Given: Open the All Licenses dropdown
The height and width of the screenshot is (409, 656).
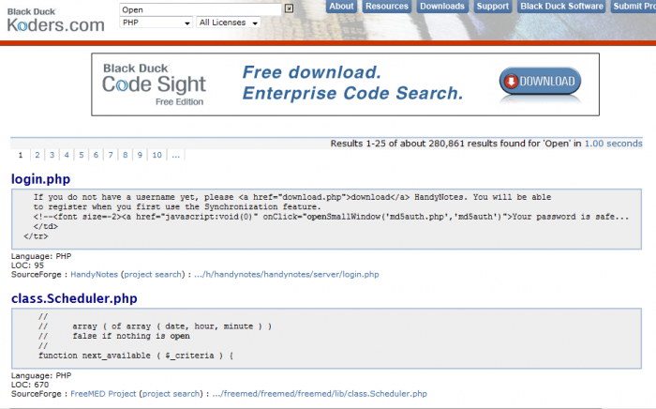Looking at the screenshot, I should (228, 23).
